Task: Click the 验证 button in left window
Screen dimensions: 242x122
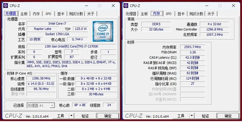Action: tap(85, 116)
